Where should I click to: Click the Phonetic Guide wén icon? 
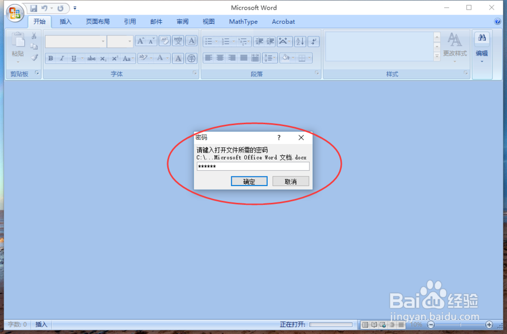tap(178, 41)
